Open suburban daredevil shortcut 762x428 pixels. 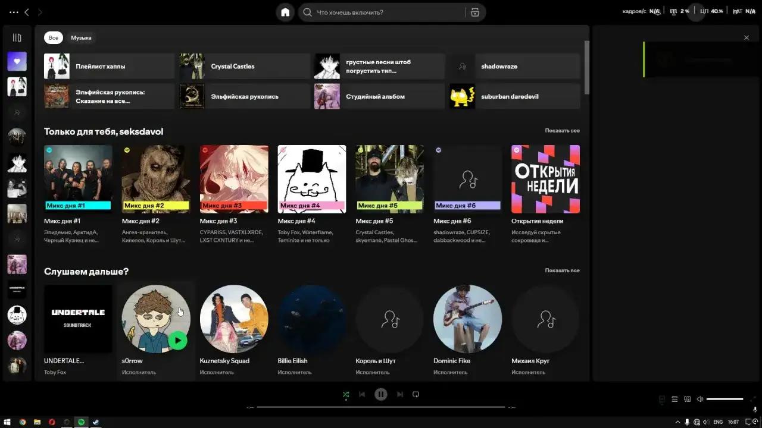tap(515, 96)
